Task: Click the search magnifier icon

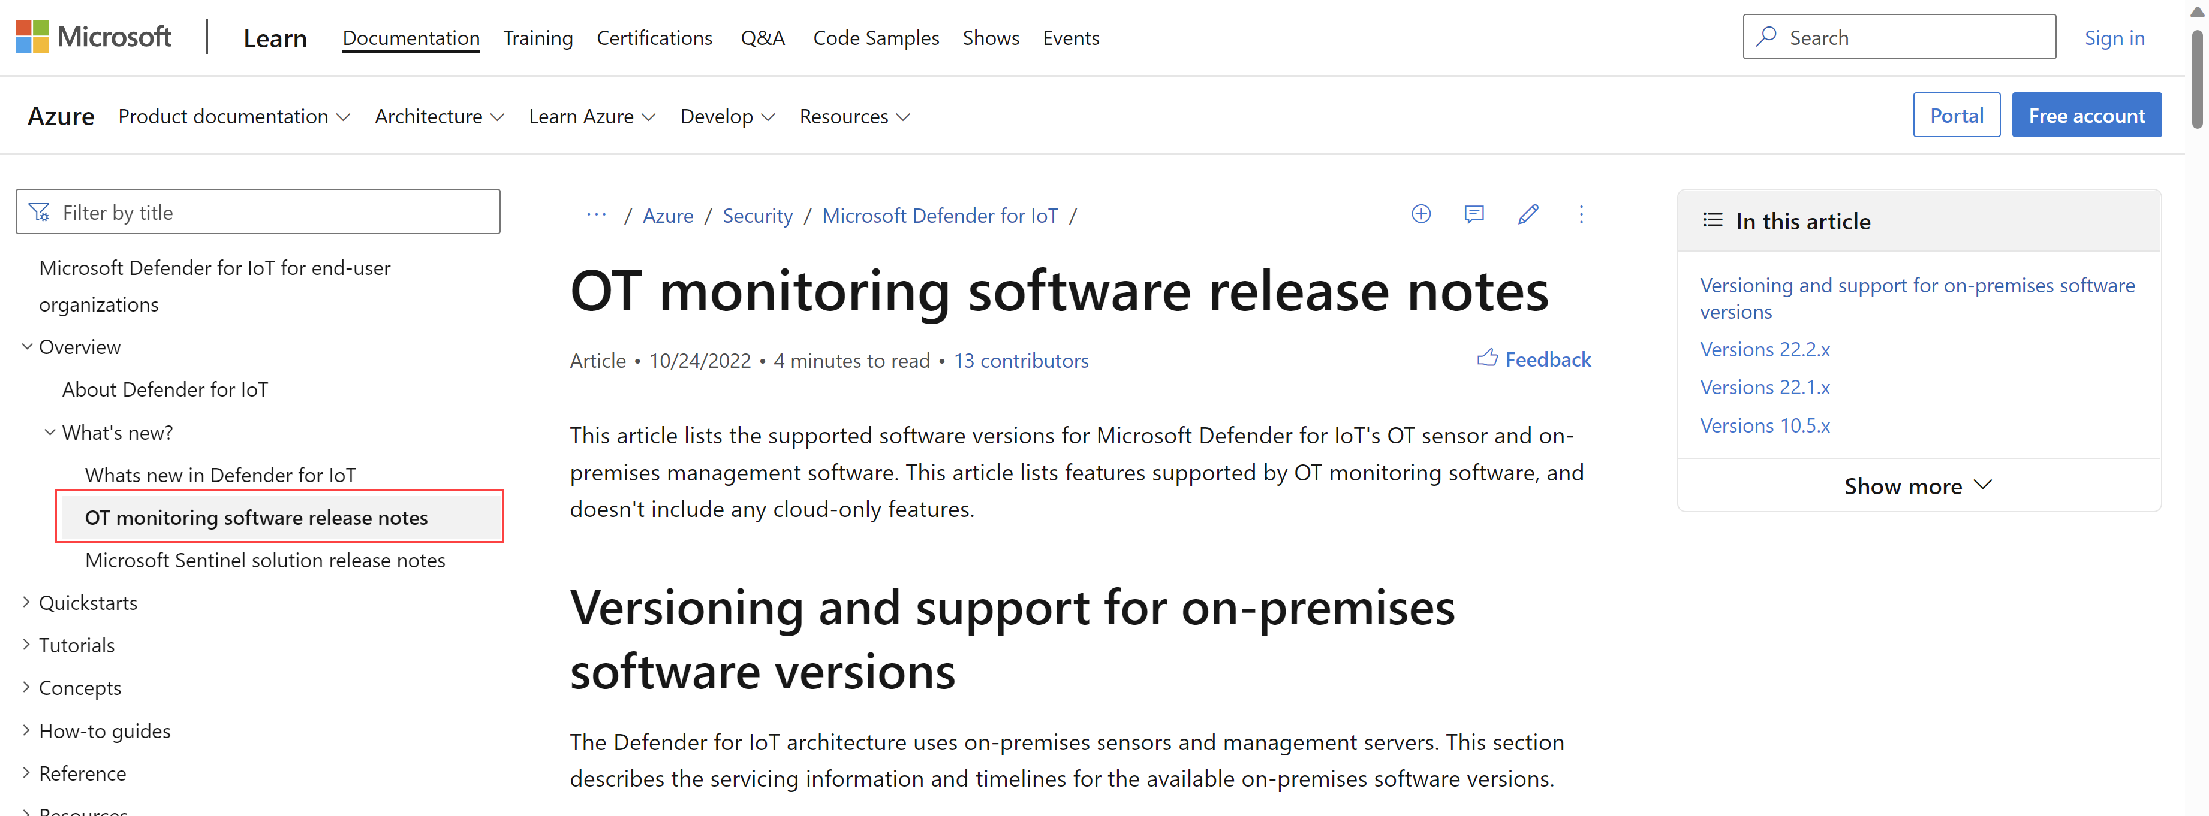Action: click(x=1766, y=37)
